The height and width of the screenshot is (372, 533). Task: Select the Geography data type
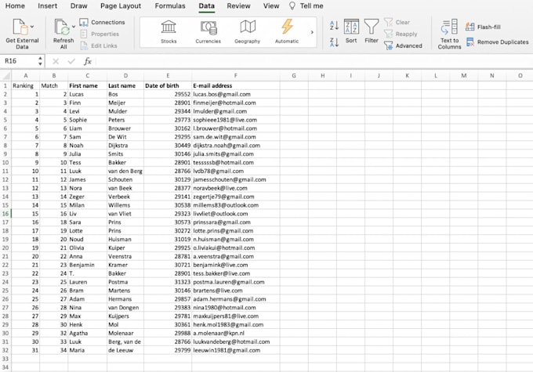pyautogui.click(x=247, y=32)
